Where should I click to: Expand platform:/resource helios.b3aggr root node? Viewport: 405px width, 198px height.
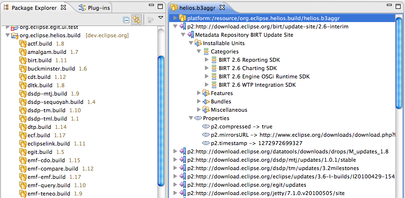coord(175,18)
